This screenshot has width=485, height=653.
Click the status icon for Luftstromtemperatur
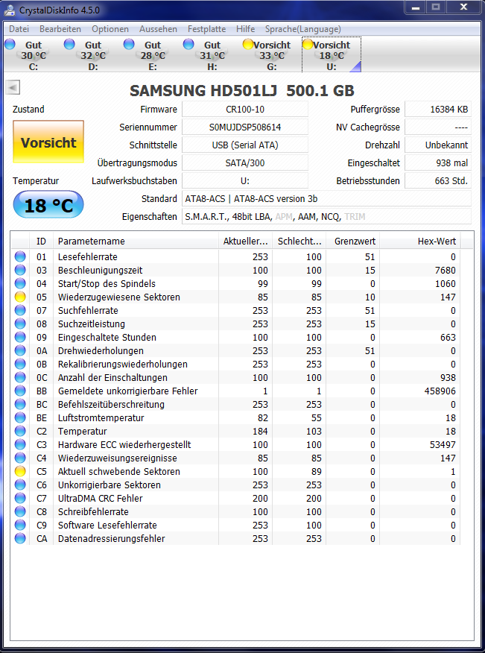[20, 417]
